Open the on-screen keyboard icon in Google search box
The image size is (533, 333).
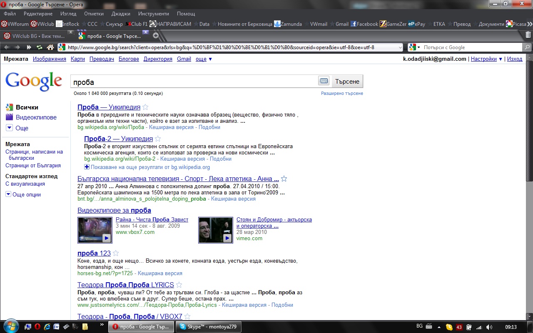(x=324, y=81)
